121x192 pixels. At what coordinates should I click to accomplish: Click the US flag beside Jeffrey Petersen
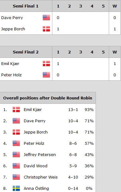click(x=16, y=154)
